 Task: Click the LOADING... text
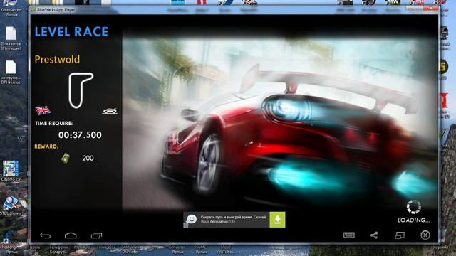click(x=413, y=220)
